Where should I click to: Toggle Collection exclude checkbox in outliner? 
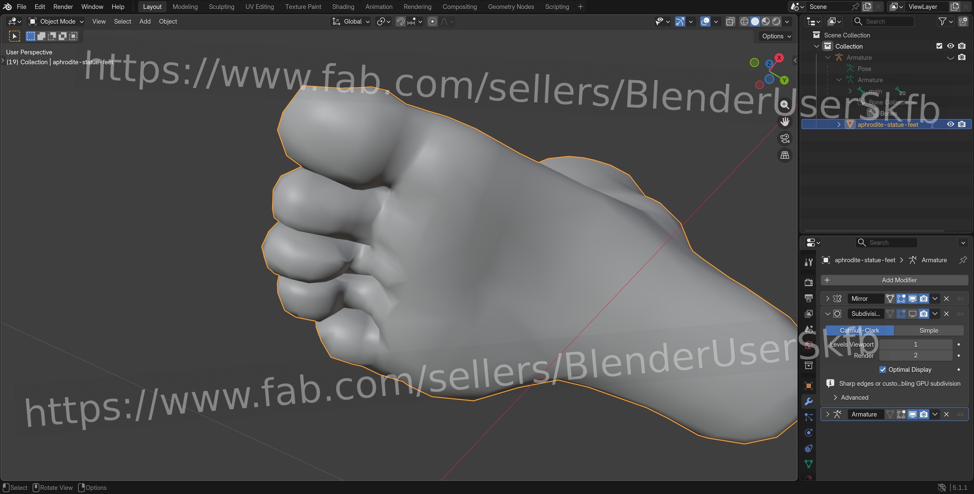939,46
